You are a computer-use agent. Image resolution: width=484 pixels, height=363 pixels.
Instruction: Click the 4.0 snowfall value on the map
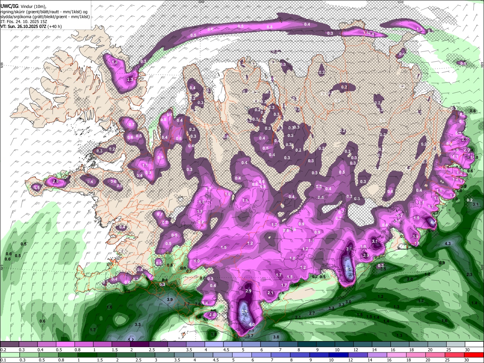coord(252,324)
